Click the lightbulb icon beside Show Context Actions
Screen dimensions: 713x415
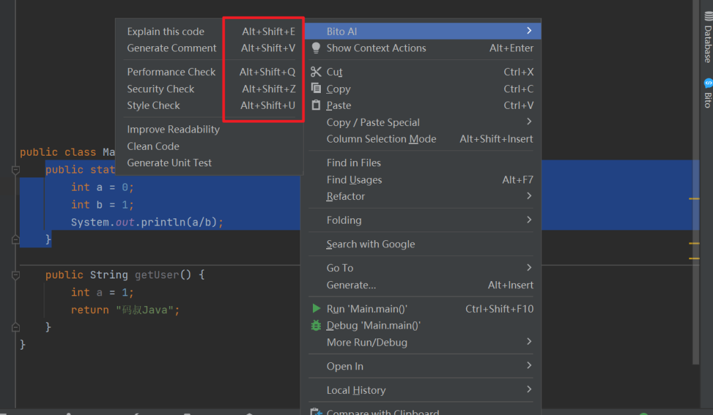tap(316, 48)
